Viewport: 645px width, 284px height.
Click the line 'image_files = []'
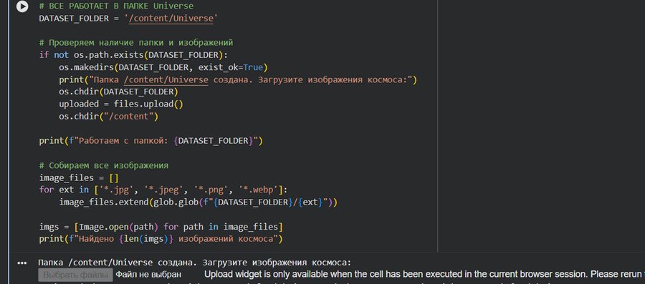tap(79, 178)
